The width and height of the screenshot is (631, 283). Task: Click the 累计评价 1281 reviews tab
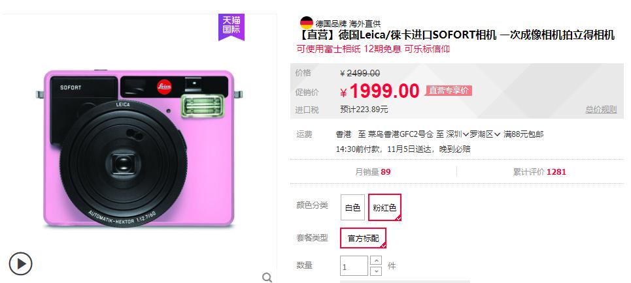click(x=539, y=171)
